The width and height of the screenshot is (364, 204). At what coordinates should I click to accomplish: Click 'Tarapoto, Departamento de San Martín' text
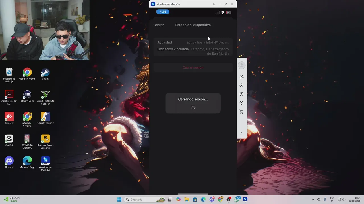point(210,51)
